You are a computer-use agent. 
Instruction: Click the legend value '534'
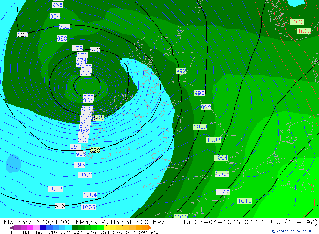[x=78, y=232]
